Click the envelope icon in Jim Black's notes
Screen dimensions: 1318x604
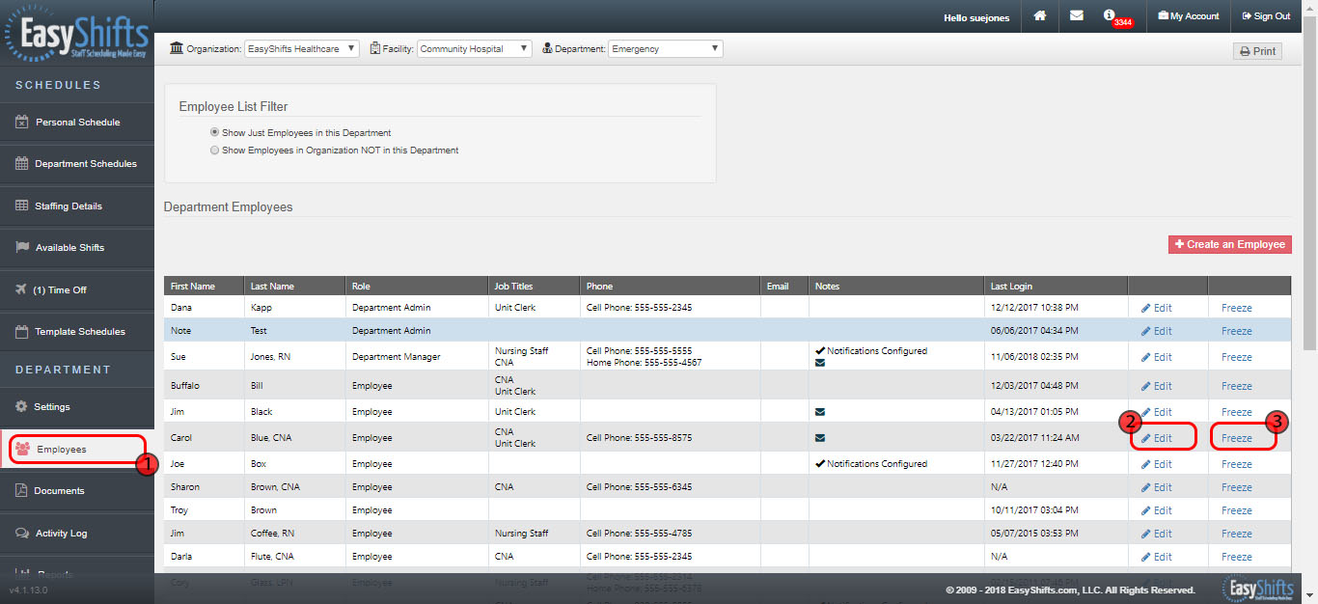[x=820, y=412]
